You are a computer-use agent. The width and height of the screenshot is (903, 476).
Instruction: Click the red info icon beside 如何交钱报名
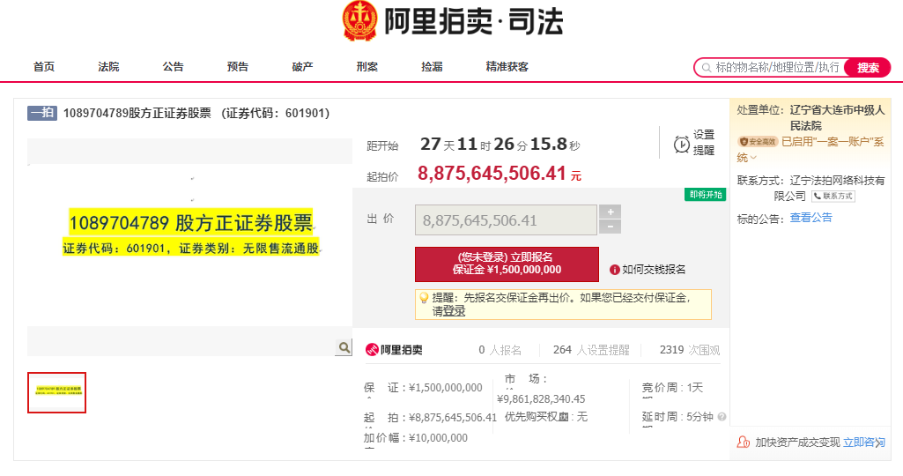(x=614, y=270)
